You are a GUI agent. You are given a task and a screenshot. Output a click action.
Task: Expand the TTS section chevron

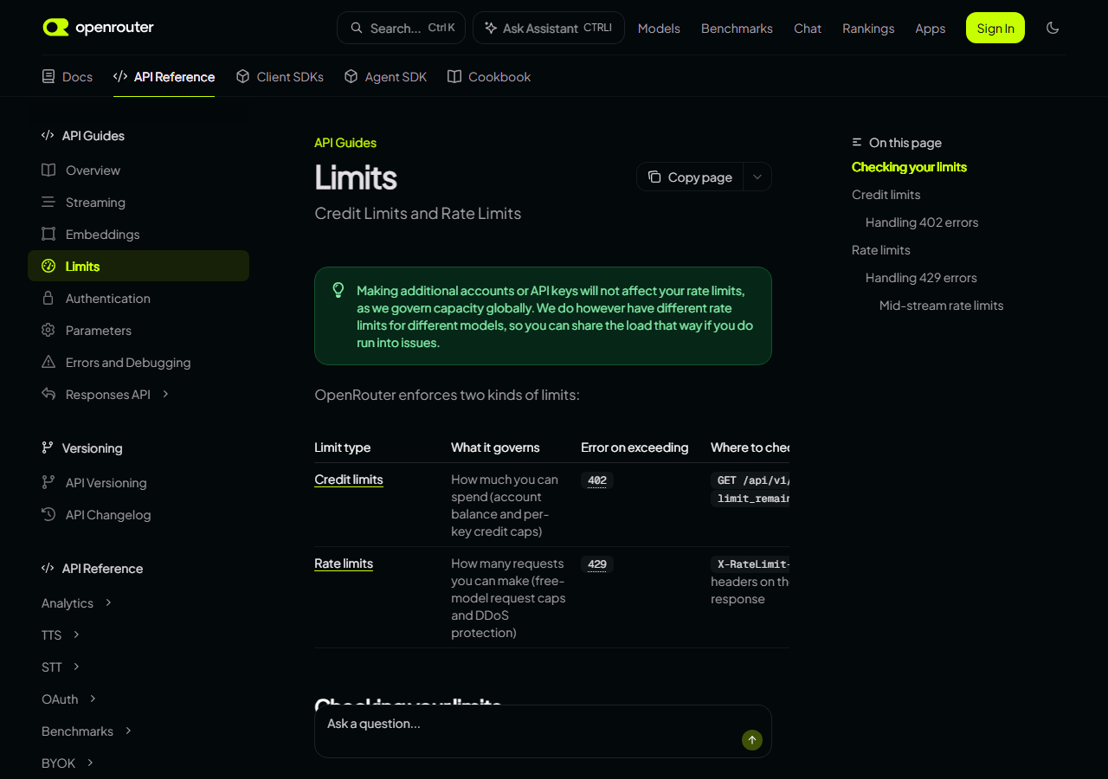coord(76,635)
